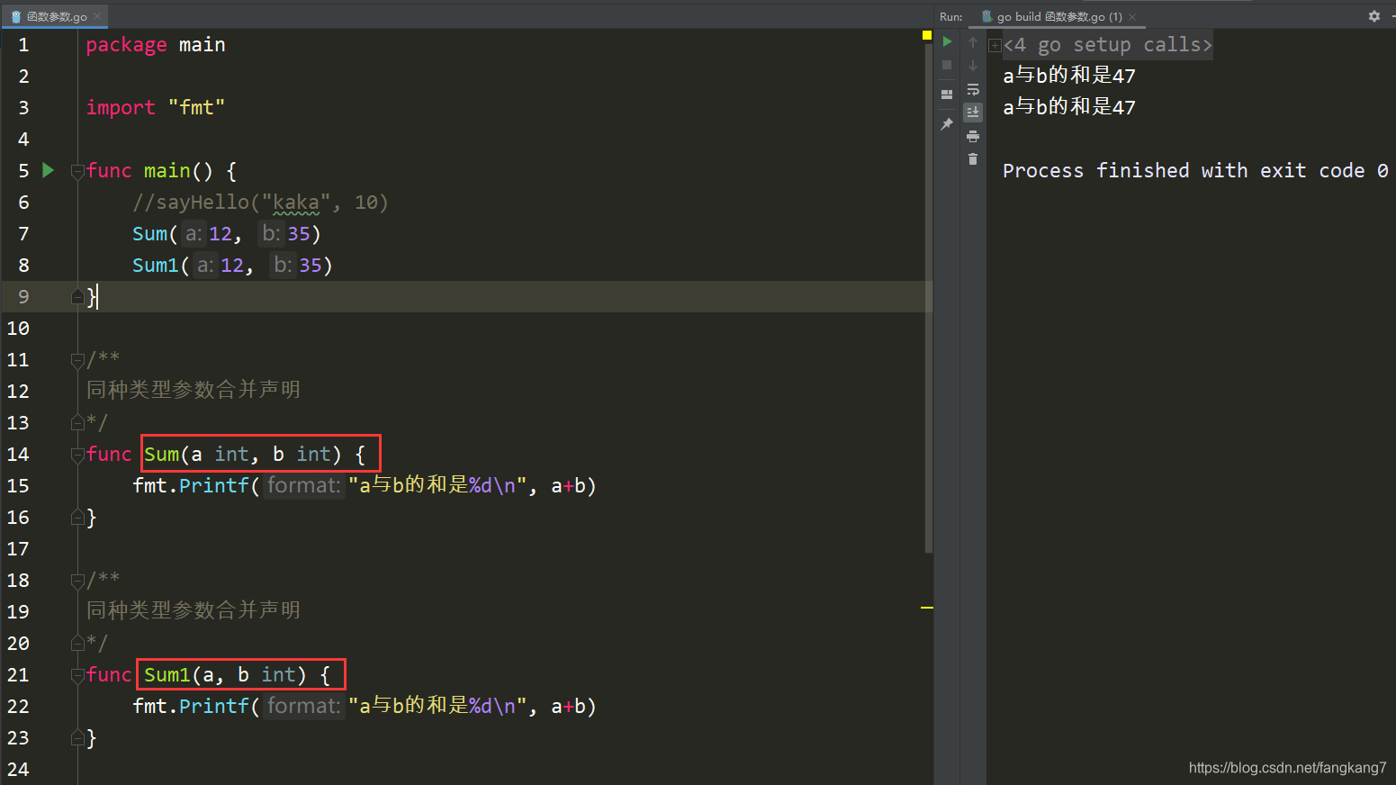
Task: Click the 同种类型参数合并声明 comment on line 12
Action: (194, 390)
